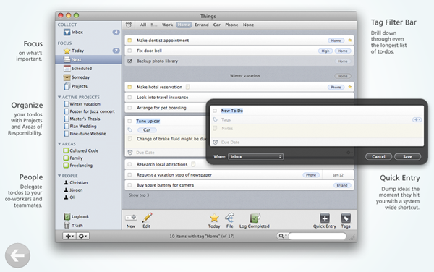Open the Someday box icon
The image size is (434, 272).
click(67, 77)
